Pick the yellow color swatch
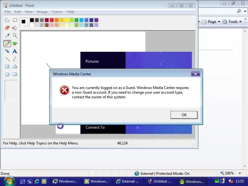This screenshot has height=186, width=248. pos(67,20)
